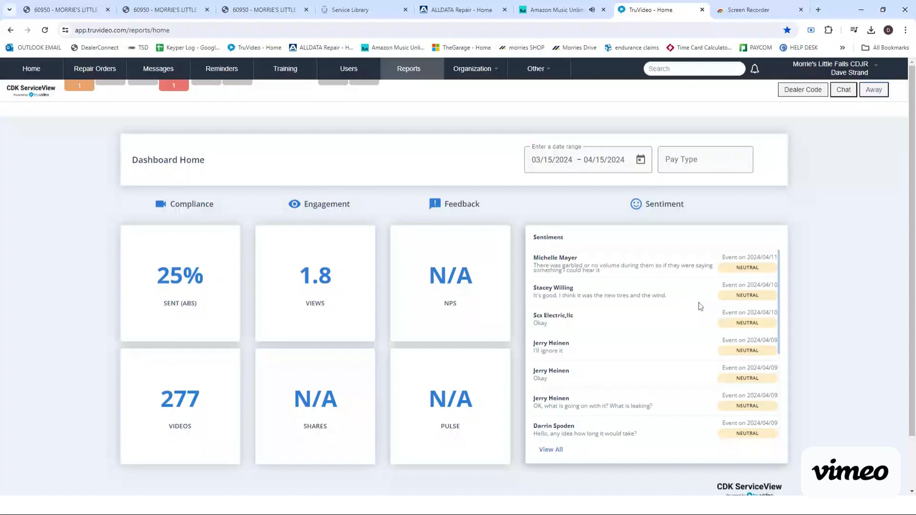The image size is (916, 515).
Task: Open the browser downloads icon
Action: pos(871,30)
